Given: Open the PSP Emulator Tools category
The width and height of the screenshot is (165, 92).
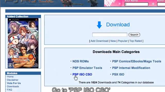Looking at the screenshot, I should pos(87,68).
